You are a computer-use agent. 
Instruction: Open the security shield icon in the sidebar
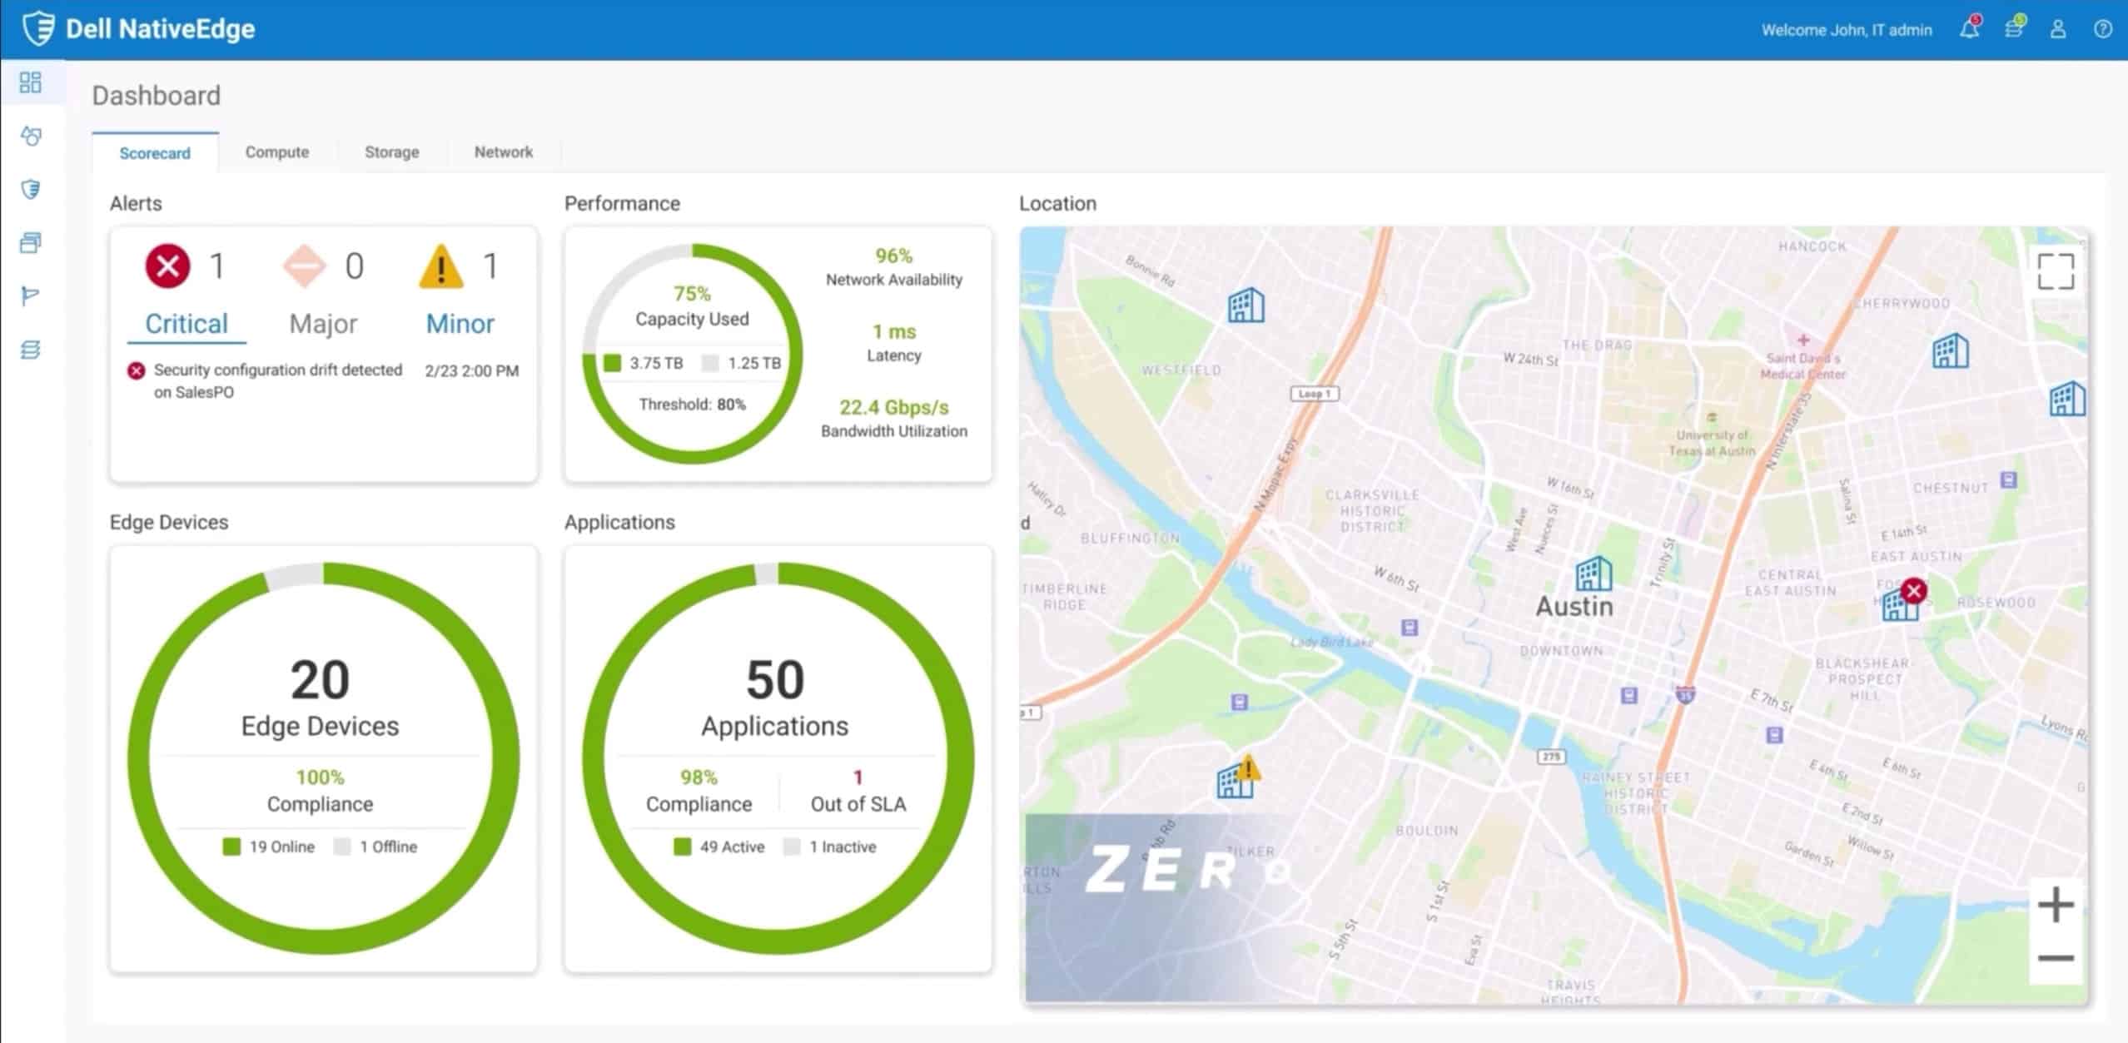31,191
